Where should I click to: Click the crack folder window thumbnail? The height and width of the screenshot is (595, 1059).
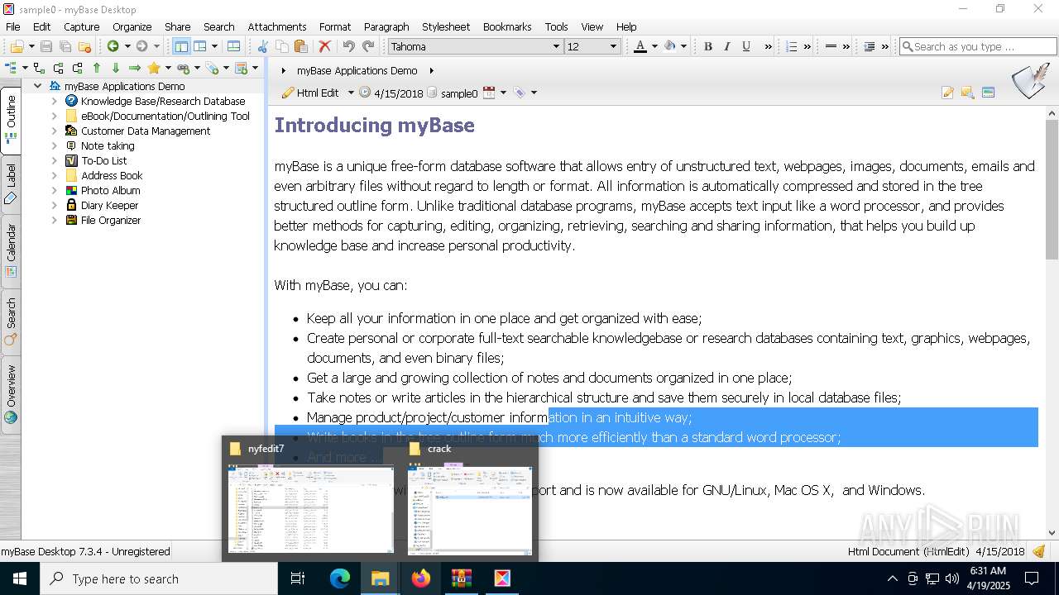(470, 509)
